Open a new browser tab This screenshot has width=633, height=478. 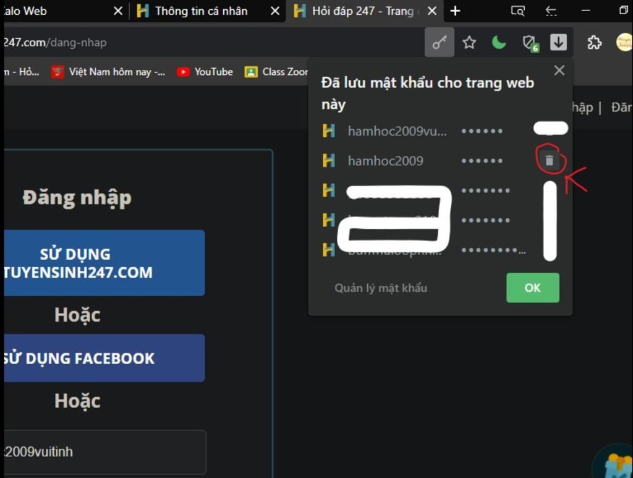[x=455, y=11]
